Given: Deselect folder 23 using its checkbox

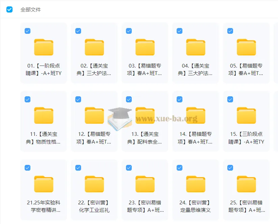Looking at the screenshot, I should [x=129, y=168].
